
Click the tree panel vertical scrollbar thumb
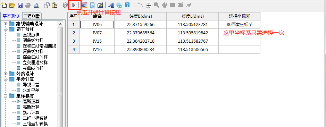pyautogui.click(x=60, y=94)
